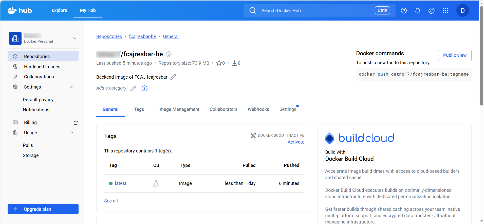Click the page vertical scrollbar

(x=481, y=56)
